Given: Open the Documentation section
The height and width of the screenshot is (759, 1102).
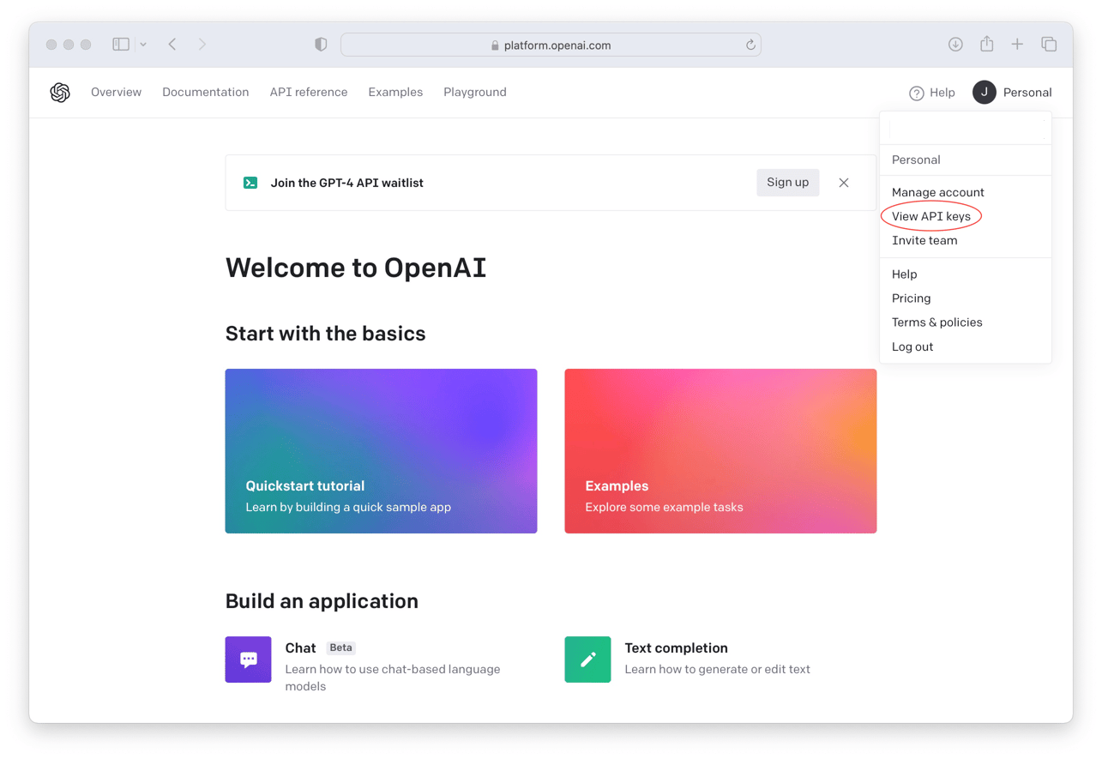Looking at the screenshot, I should (205, 92).
